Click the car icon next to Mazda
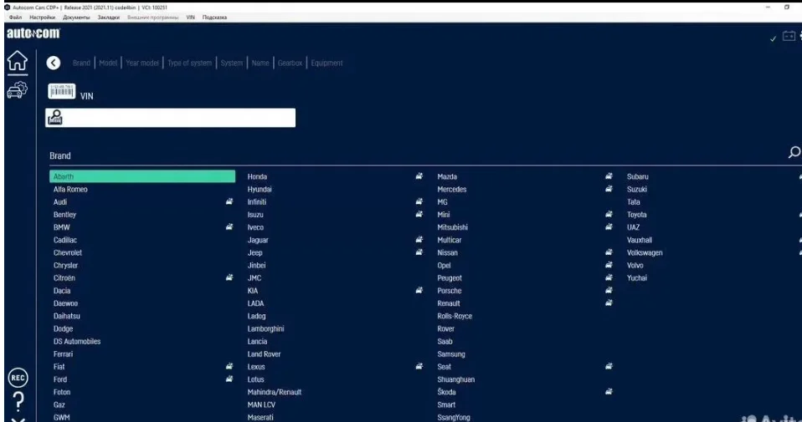802x422 pixels. pos(609,176)
